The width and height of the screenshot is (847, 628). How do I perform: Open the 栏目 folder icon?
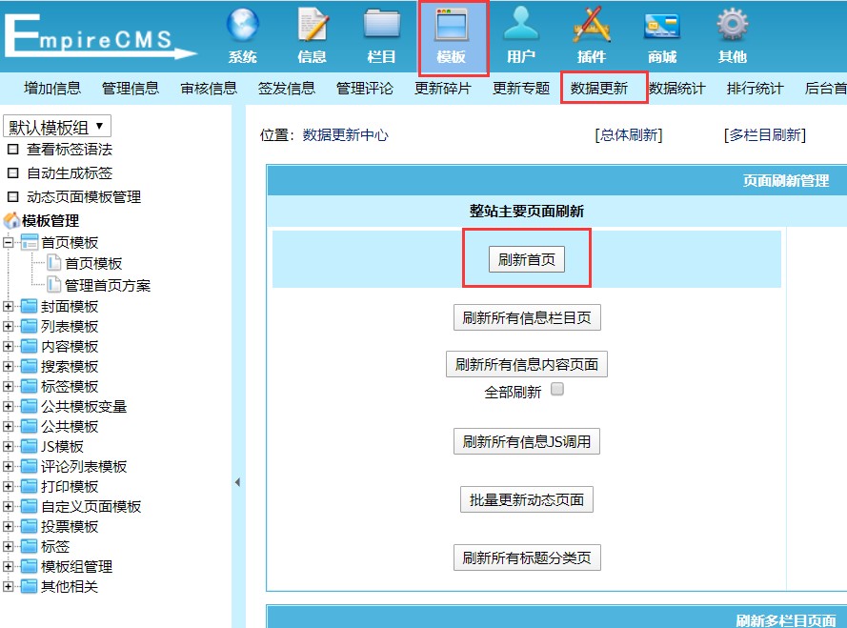tap(382, 26)
